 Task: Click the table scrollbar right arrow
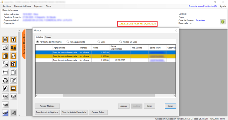tap(174, 95)
